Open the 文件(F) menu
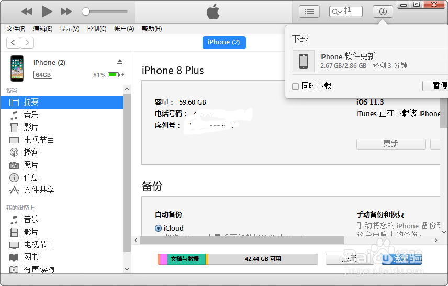Screen dimensions: 448x286 16,29
